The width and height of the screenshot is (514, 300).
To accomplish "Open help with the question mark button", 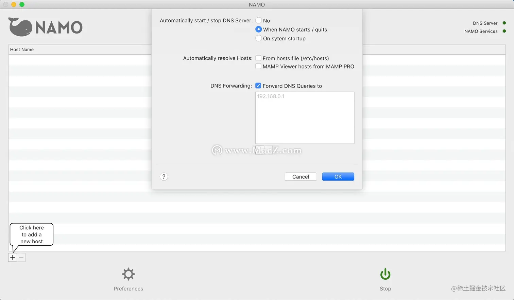I will (164, 176).
